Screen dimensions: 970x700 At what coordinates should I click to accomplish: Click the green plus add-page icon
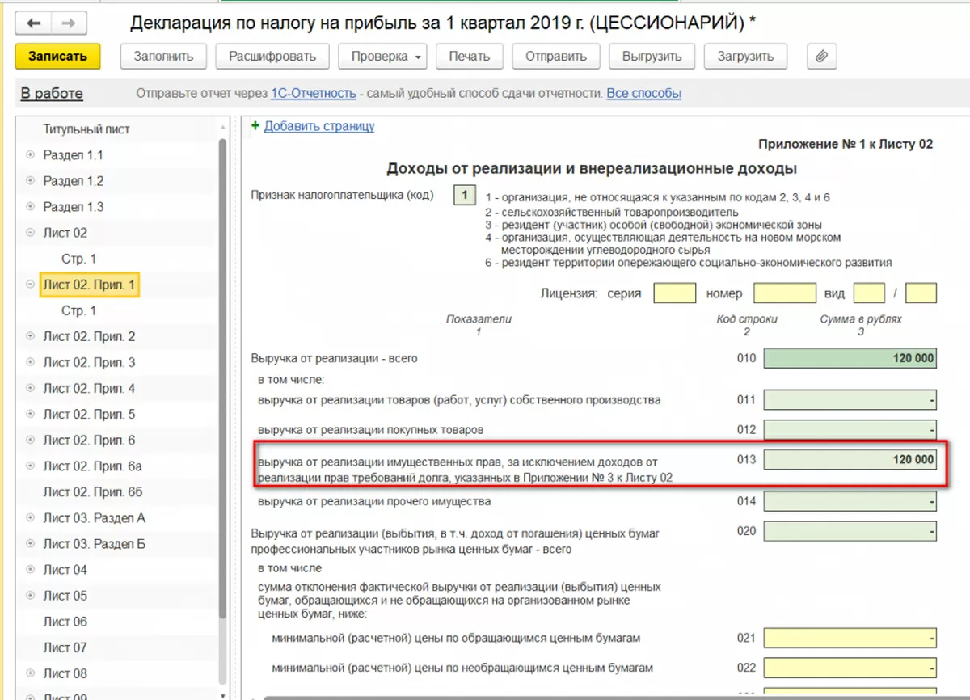pyautogui.click(x=255, y=126)
